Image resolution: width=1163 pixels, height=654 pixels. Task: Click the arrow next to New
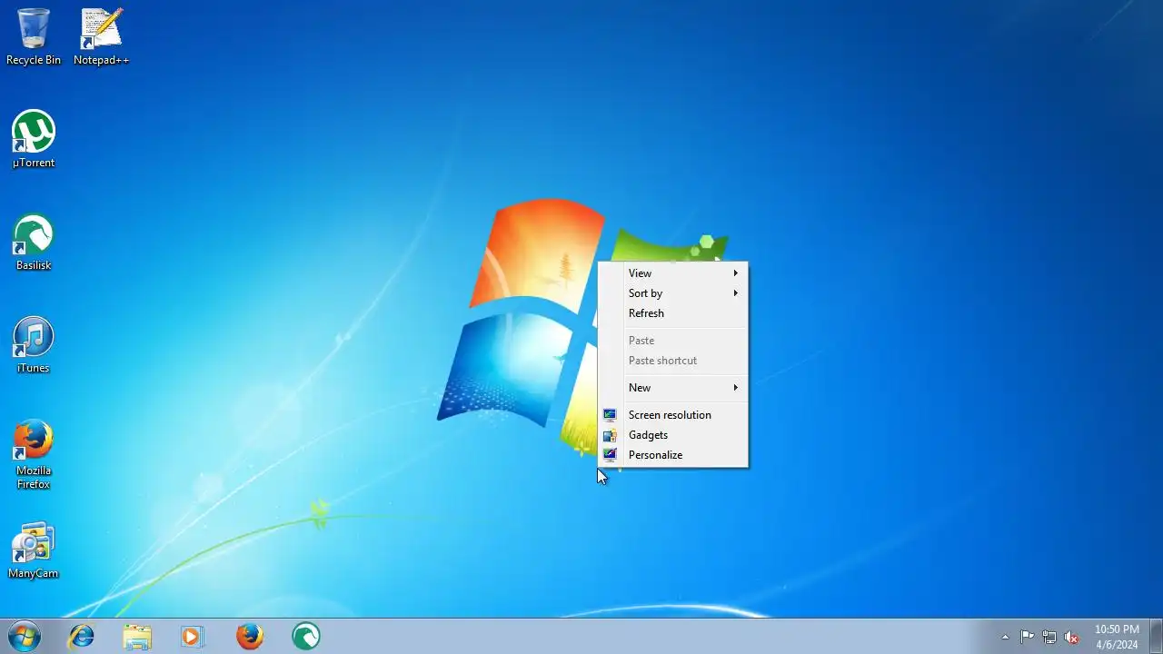(x=736, y=388)
